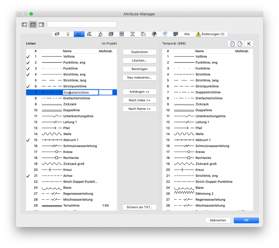Viewport: 279px width, 248px height.
Task: Select Strichpunktlinie in project list
Action: point(71,86)
